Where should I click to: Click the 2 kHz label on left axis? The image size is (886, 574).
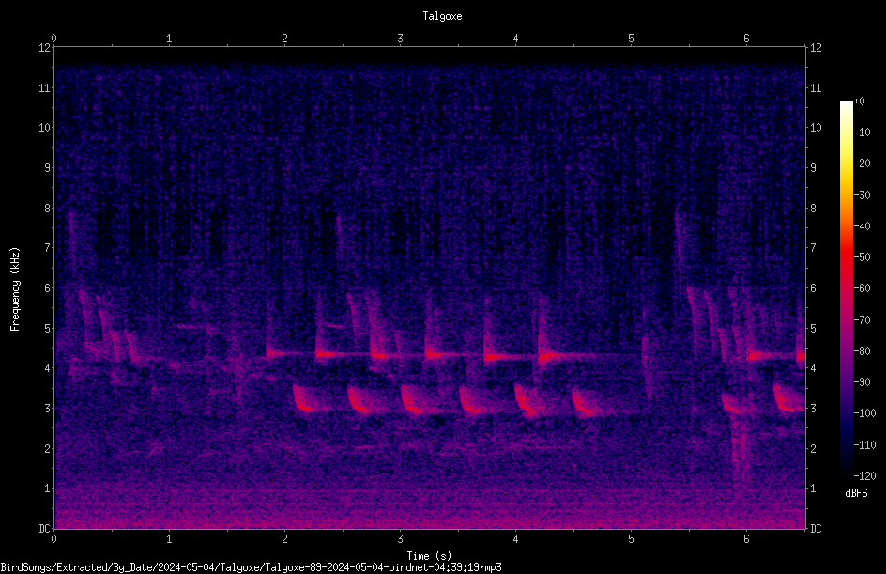[x=45, y=448]
